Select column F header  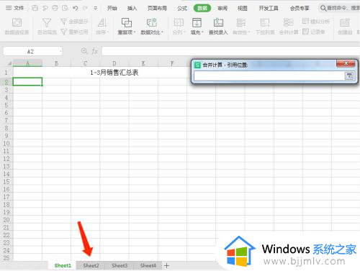coord(172,63)
